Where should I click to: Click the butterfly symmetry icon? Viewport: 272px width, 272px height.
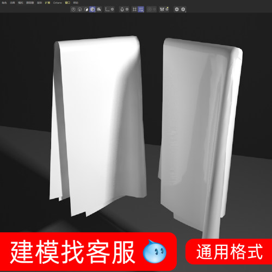click(x=162, y=9)
